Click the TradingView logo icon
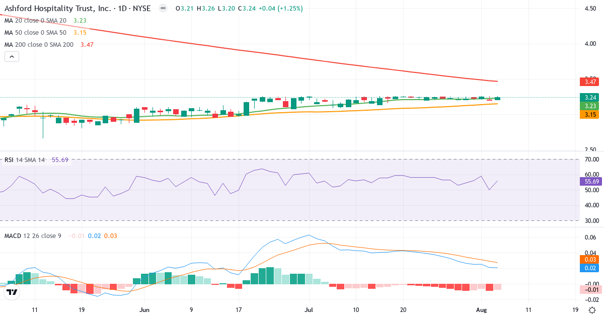 click(x=12, y=292)
